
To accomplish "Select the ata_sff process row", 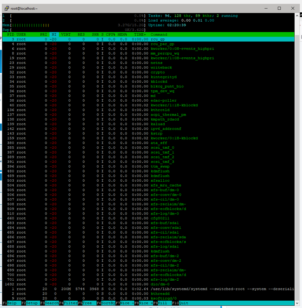I will pyautogui.click(x=148, y=143).
